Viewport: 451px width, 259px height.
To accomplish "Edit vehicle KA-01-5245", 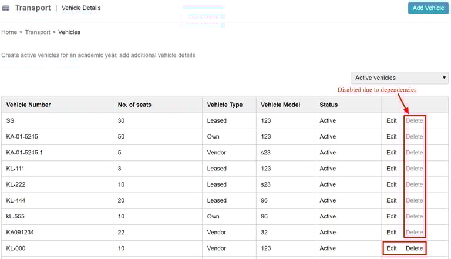I will (392, 137).
